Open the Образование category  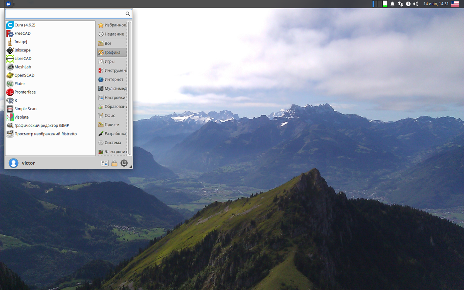click(112, 107)
